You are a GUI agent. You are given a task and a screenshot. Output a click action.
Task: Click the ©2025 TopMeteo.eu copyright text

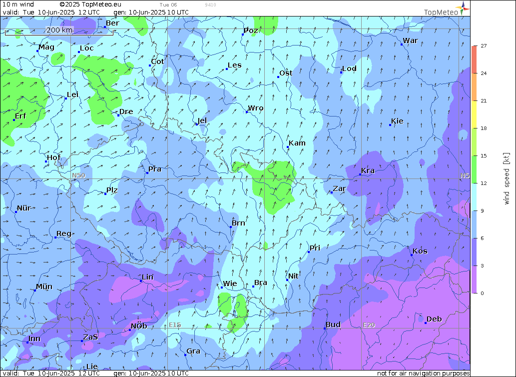(90, 4)
